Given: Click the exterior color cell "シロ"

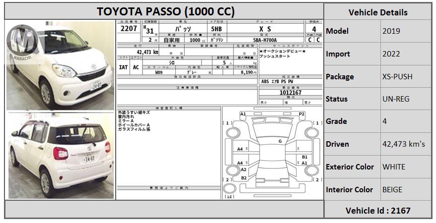Looking at the screenshot, I should coord(172,62).
